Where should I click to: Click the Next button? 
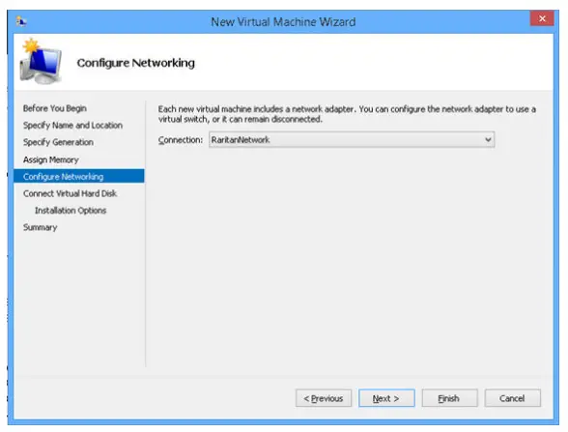coord(386,398)
